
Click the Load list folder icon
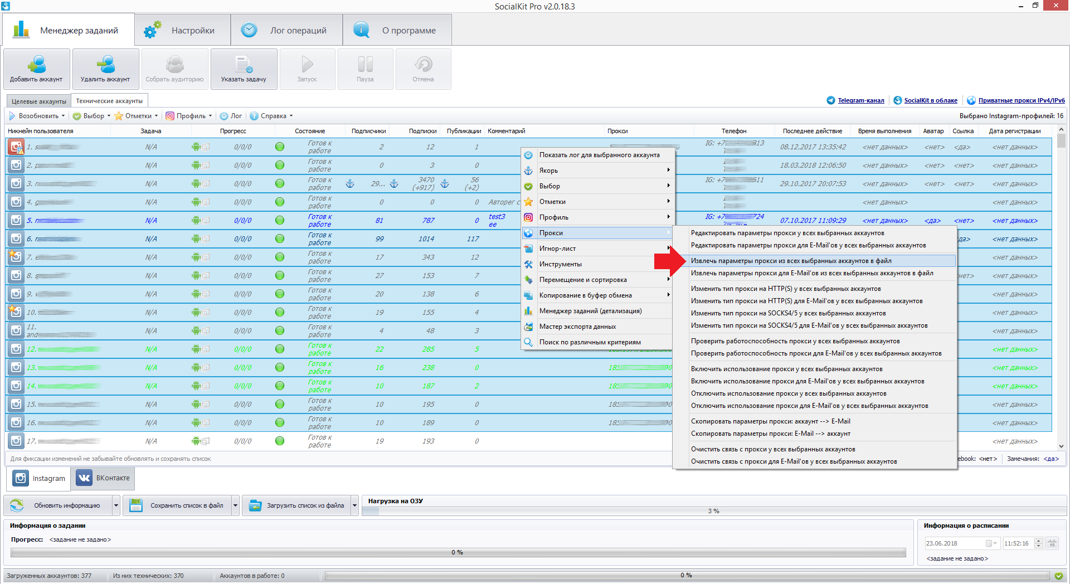255,505
